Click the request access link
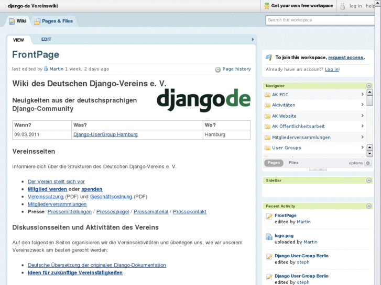This screenshot has height=285, width=381. tap(346, 58)
